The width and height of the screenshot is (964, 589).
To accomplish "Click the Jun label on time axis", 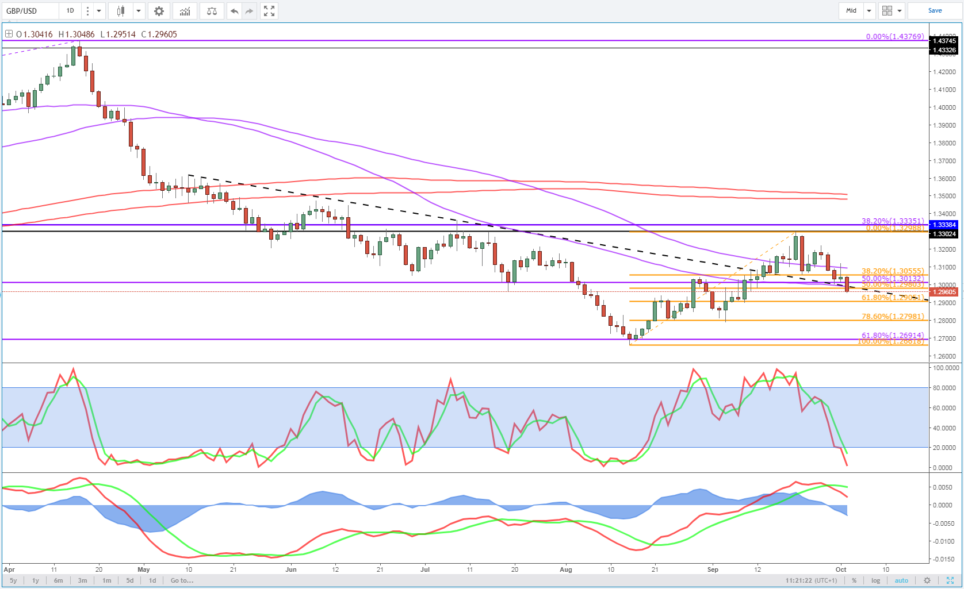I will [x=291, y=569].
